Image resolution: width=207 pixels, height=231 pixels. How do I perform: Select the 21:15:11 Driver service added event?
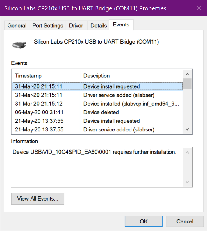pyautogui.click(x=97, y=95)
